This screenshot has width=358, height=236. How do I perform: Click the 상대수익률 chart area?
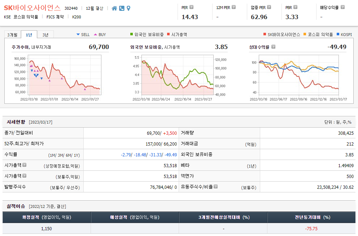[x=299, y=75]
